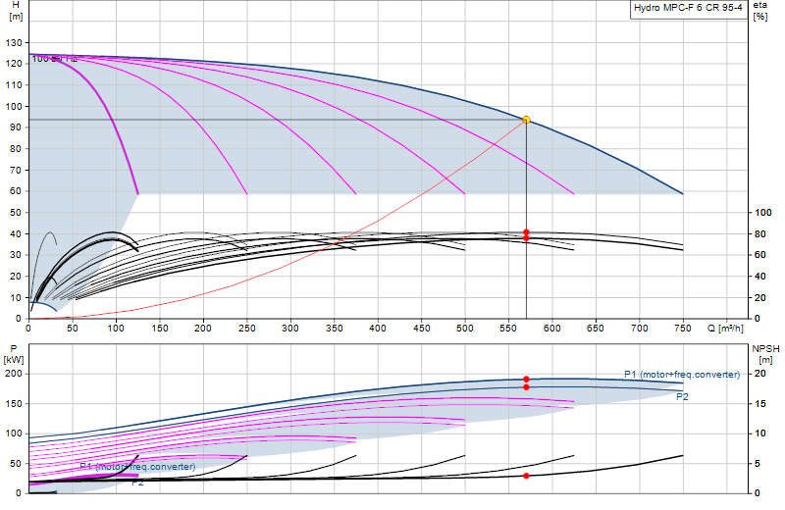Click the H [m] axis title

(x=16, y=11)
